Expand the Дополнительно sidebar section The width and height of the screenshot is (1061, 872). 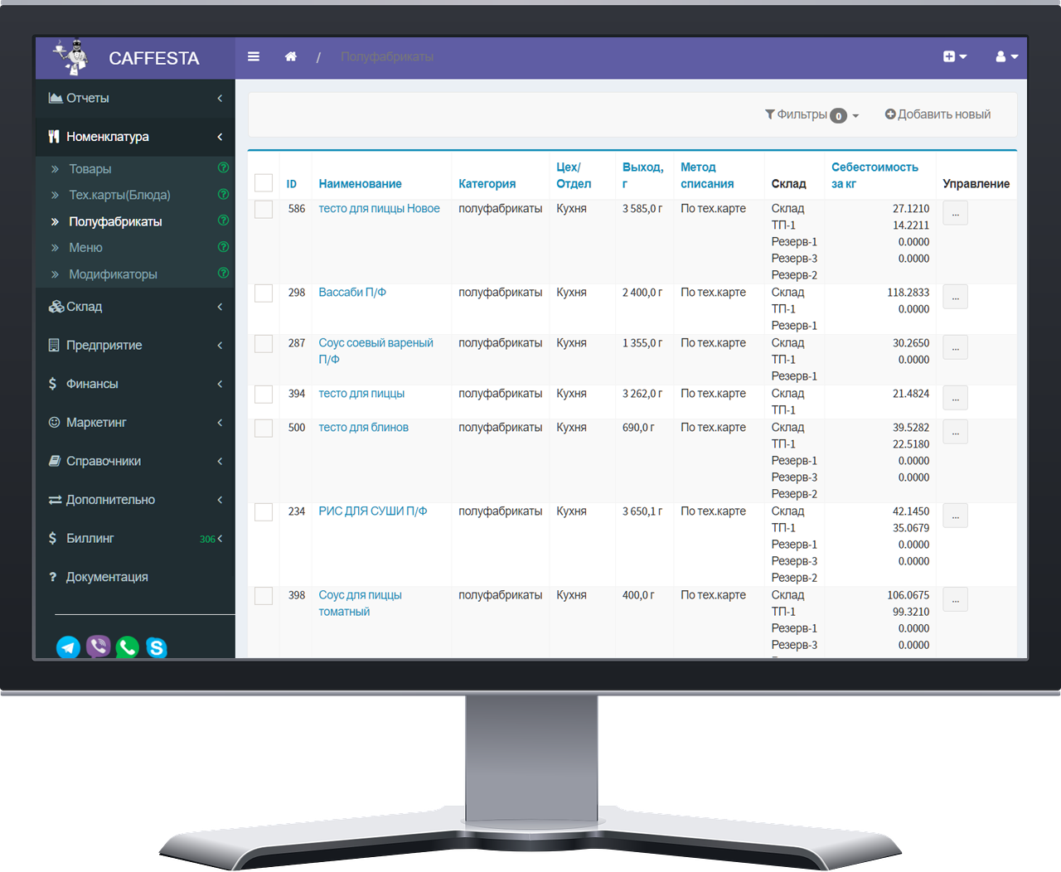135,500
